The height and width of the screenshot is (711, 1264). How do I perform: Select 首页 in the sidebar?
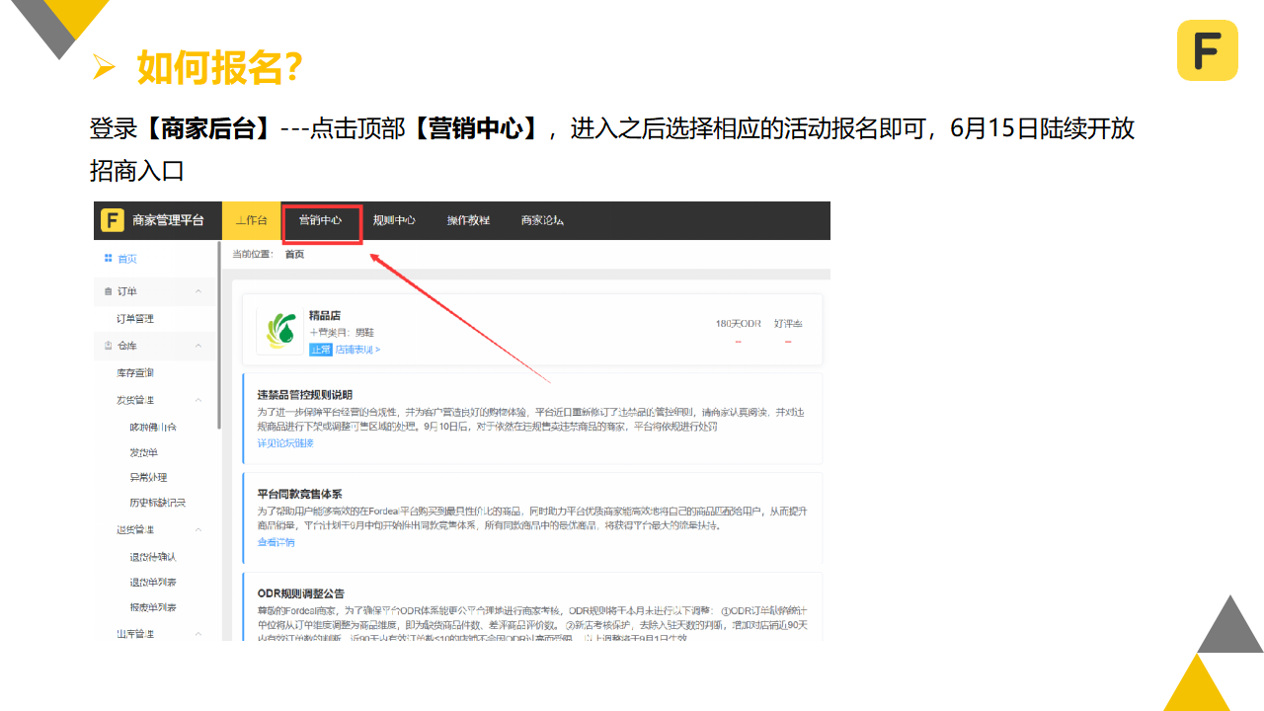pos(127,259)
